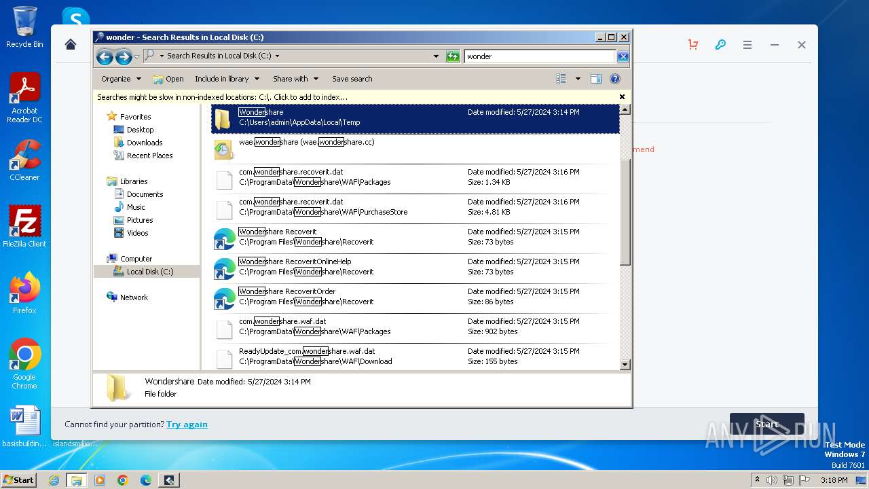Select Wondershare RecoveritOnlineHelp result

coord(415,268)
